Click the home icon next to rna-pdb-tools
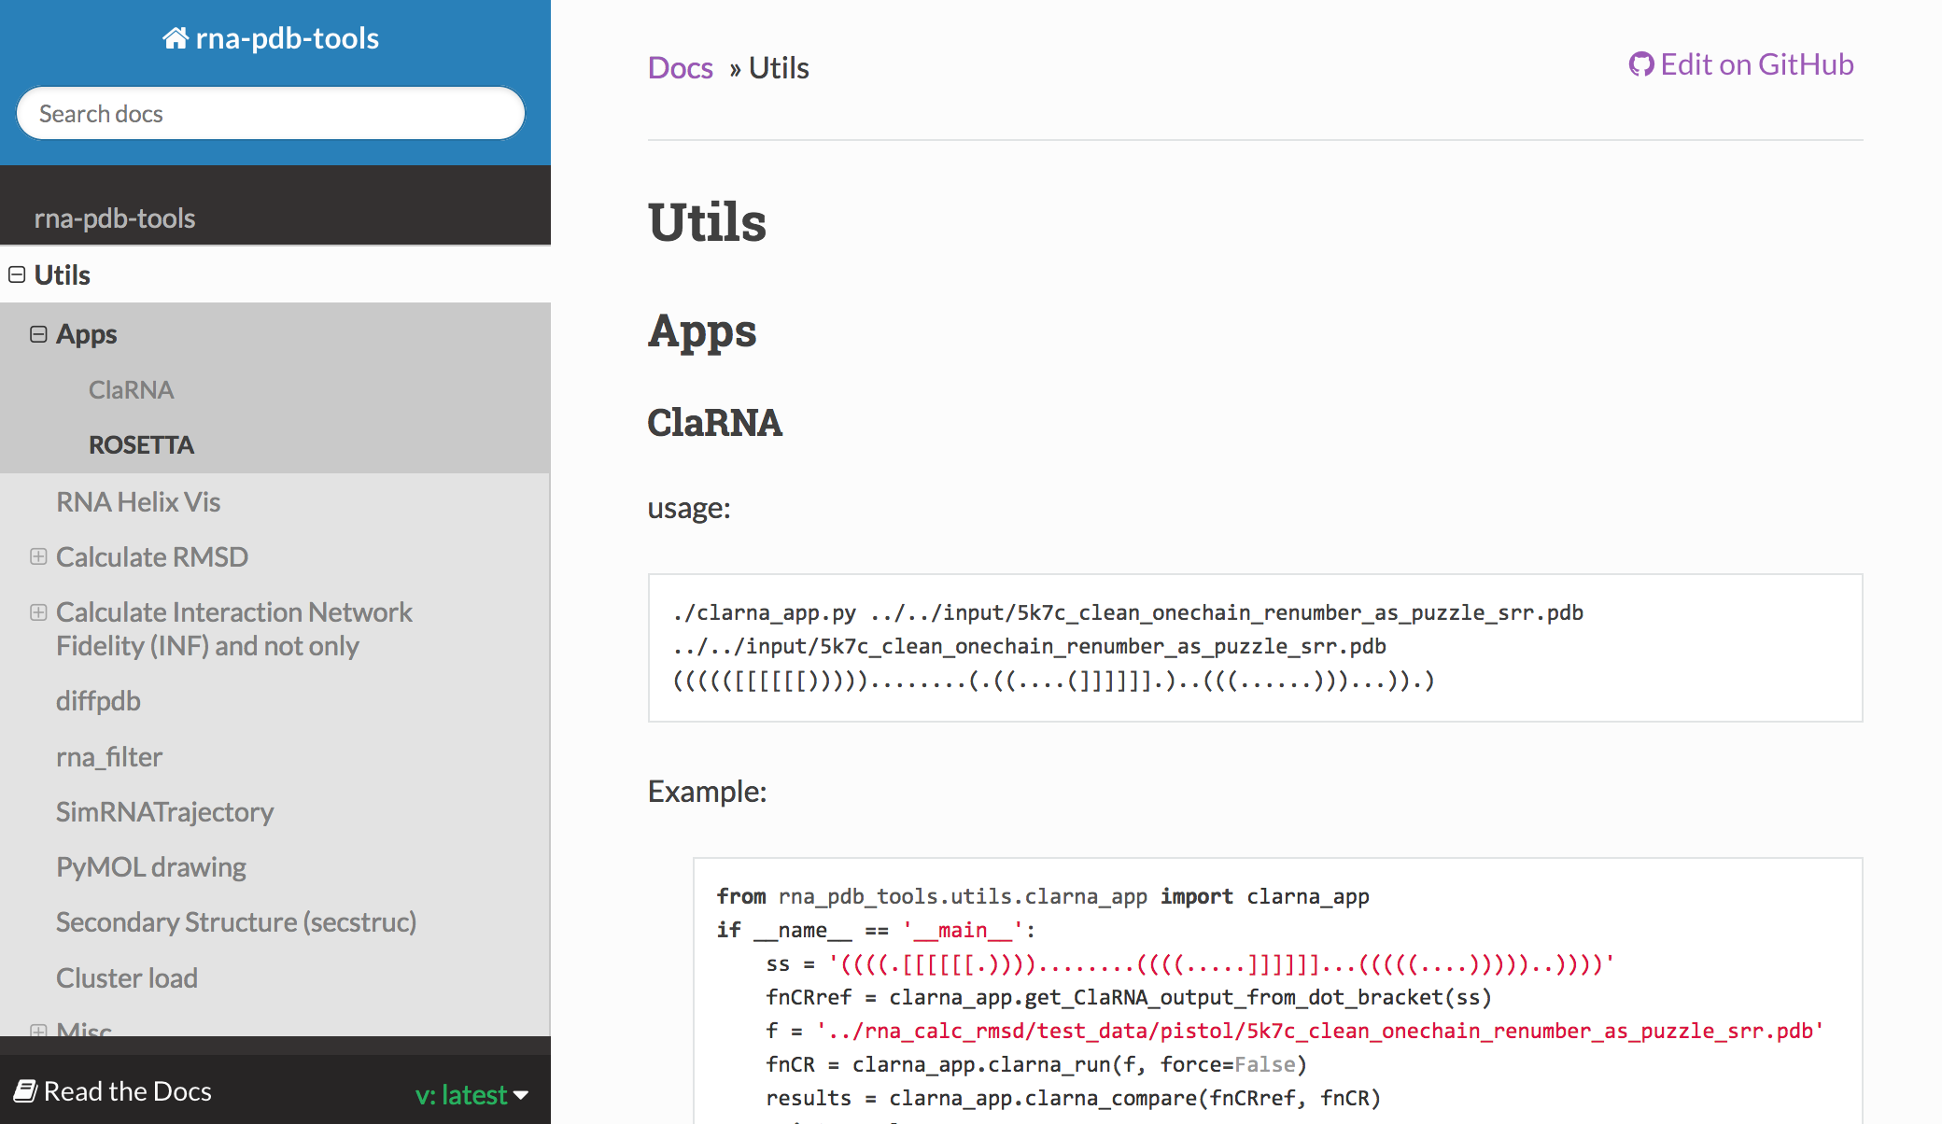 [176, 37]
